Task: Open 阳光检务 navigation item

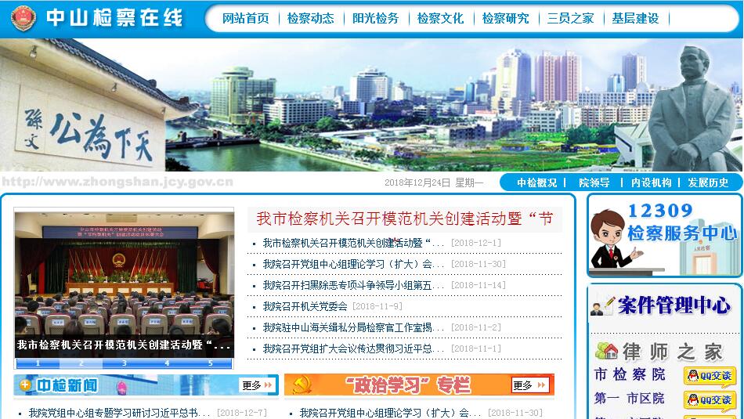Action: coord(376,19)
